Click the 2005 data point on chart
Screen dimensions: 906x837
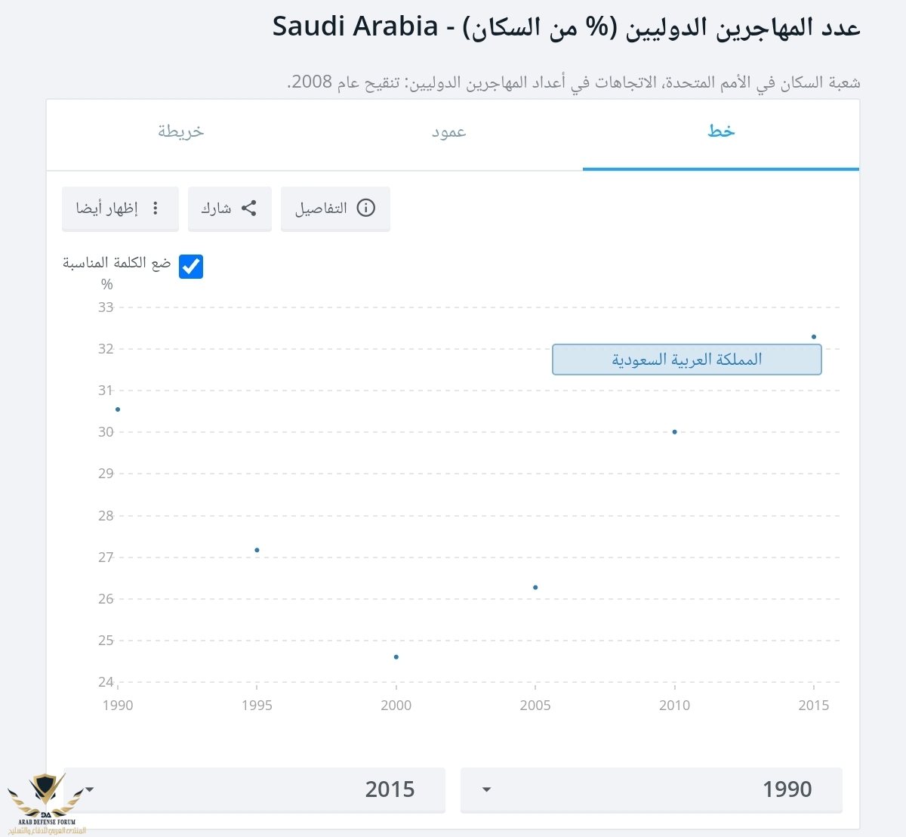click(535, 588)
